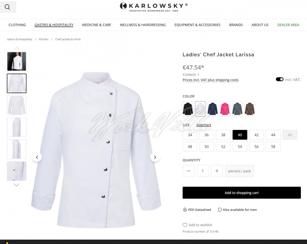
Task: Show next product image arrow
Action: coord(155,157)
